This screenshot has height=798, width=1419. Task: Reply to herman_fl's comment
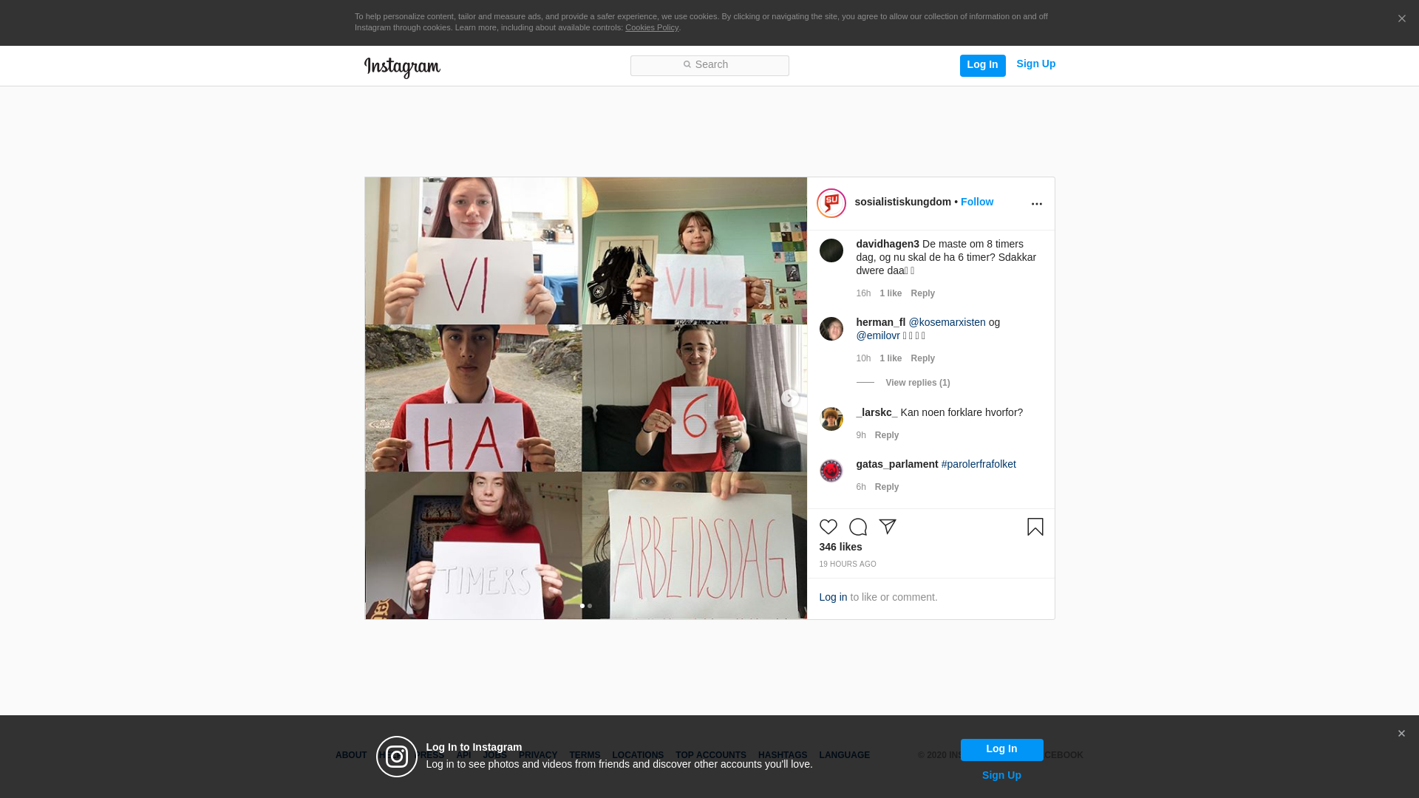(922, 358)
